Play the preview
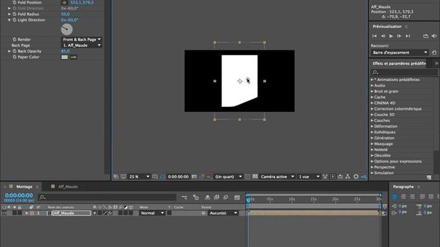 [x=391, y=36]
